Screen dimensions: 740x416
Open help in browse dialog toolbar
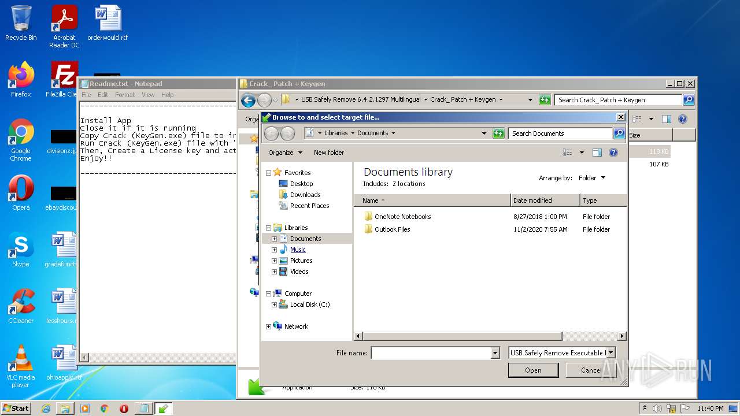(x=613, y=153)
